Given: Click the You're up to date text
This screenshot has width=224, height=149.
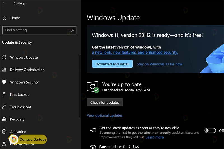Looking at the screenshot, I should [122, 84].
